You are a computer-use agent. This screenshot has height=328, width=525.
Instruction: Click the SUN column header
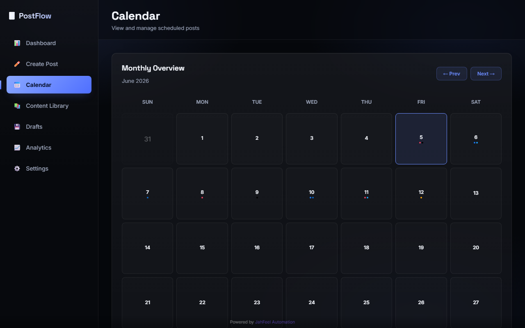click(147, 102)
